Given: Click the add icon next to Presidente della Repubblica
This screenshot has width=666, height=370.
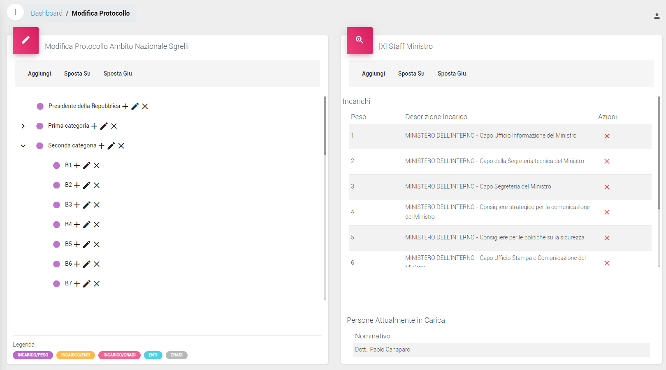Looking at the screenshot, I should [x=125, y=106].
